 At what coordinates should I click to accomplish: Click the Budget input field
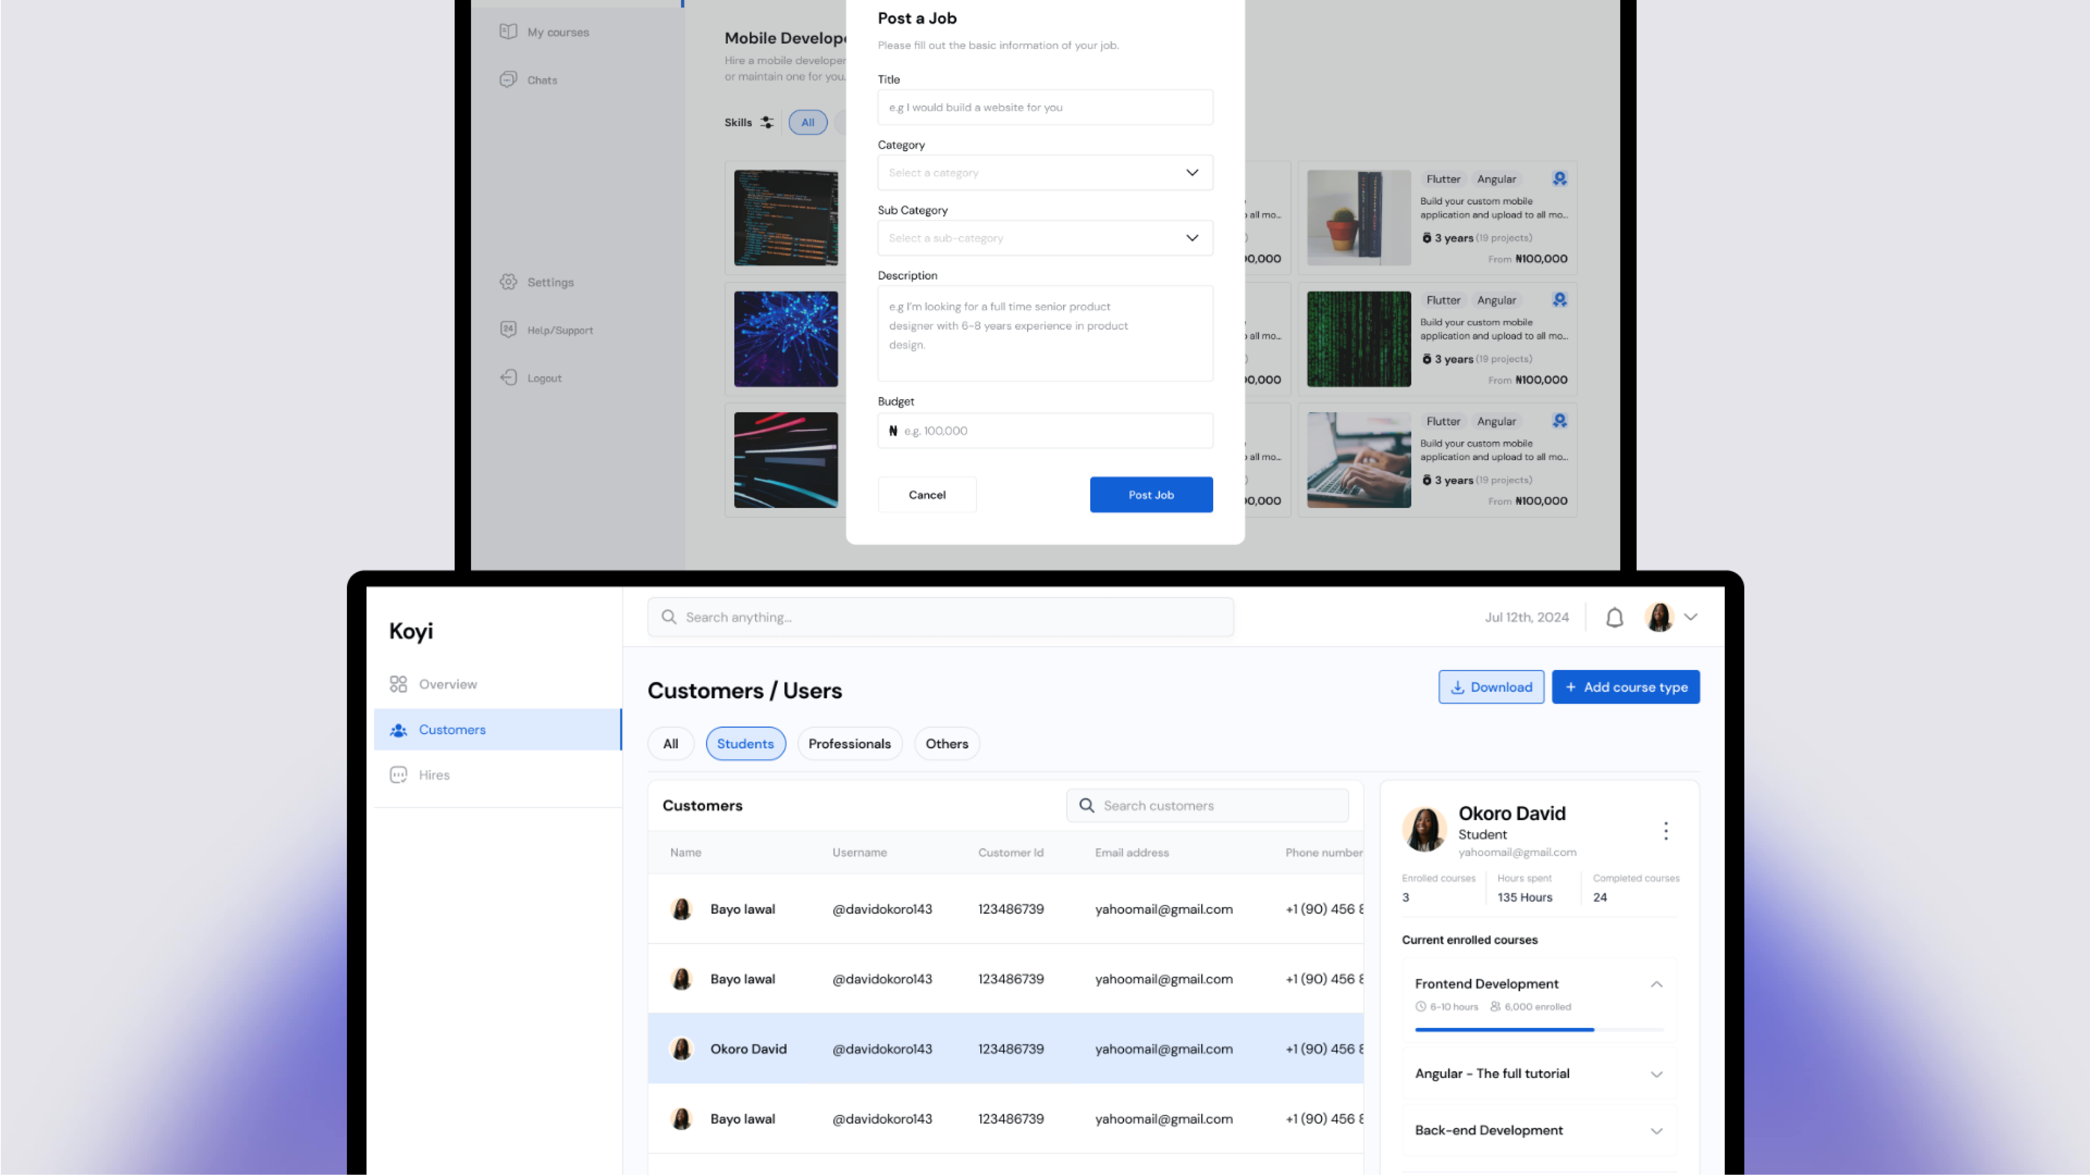click(x=1045, y=430)
